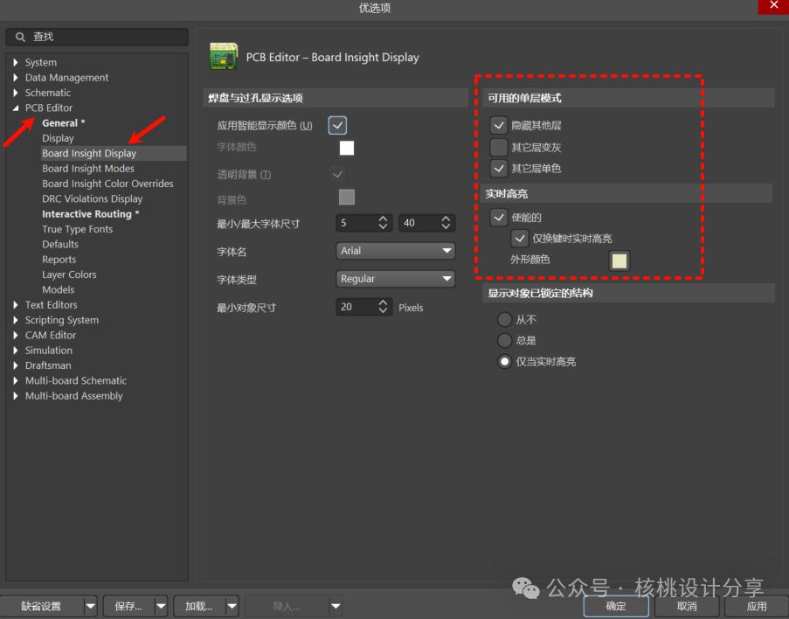Open the 字体类型 Regular dropdown
789x619 pixels.
pyautogui.click(x=396, y=279)
